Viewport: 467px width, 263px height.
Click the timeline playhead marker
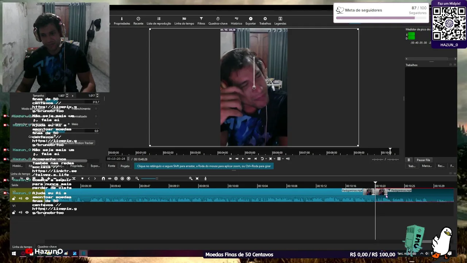[x=375, y=183]
